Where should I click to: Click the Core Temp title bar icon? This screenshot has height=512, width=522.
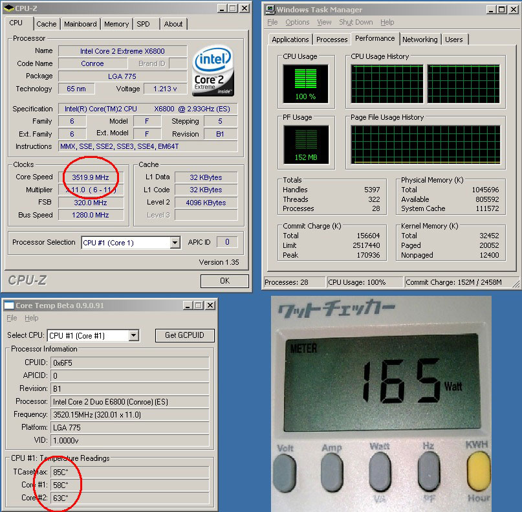tap(9, 305)
